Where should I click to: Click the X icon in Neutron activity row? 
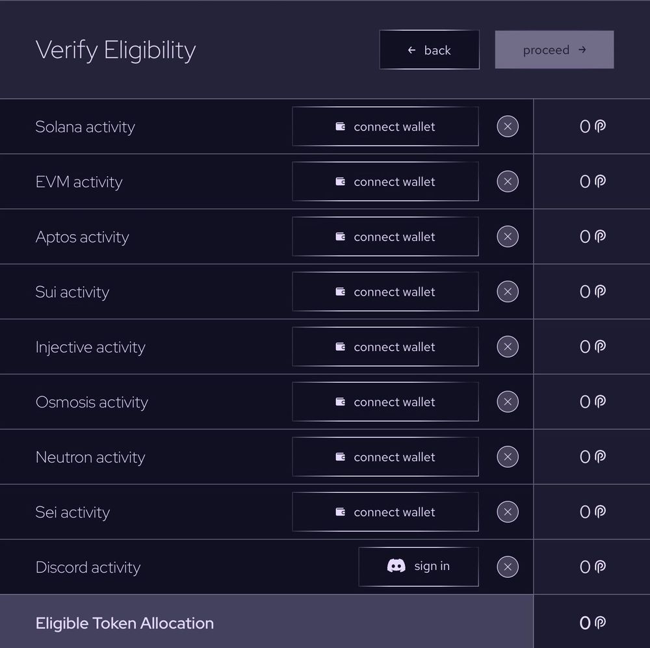point(508,457)
